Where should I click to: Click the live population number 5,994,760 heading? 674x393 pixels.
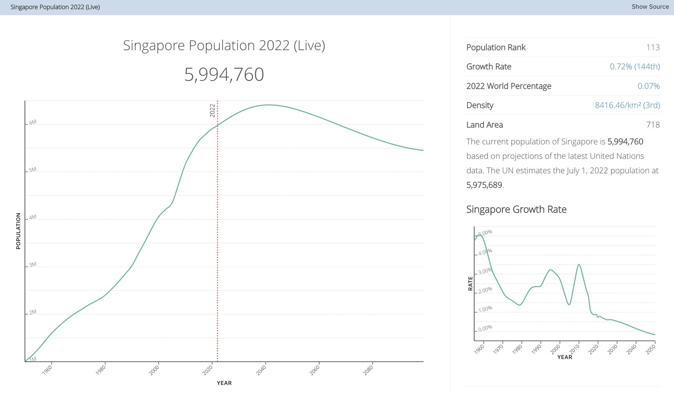(x=224, y=74)
